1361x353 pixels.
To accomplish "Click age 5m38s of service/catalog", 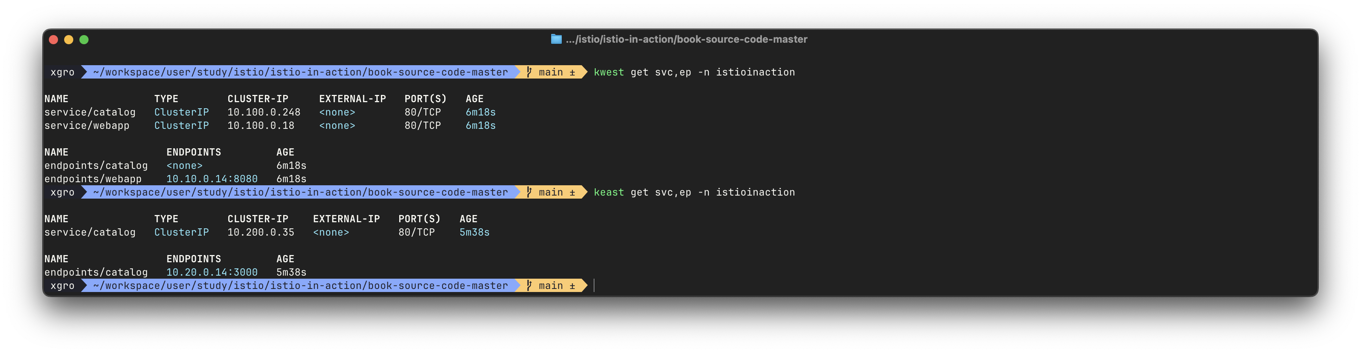I will point(474,232).
